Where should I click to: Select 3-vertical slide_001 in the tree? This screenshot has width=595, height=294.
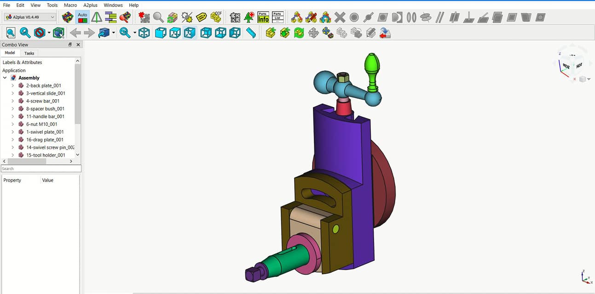point(46,93)
